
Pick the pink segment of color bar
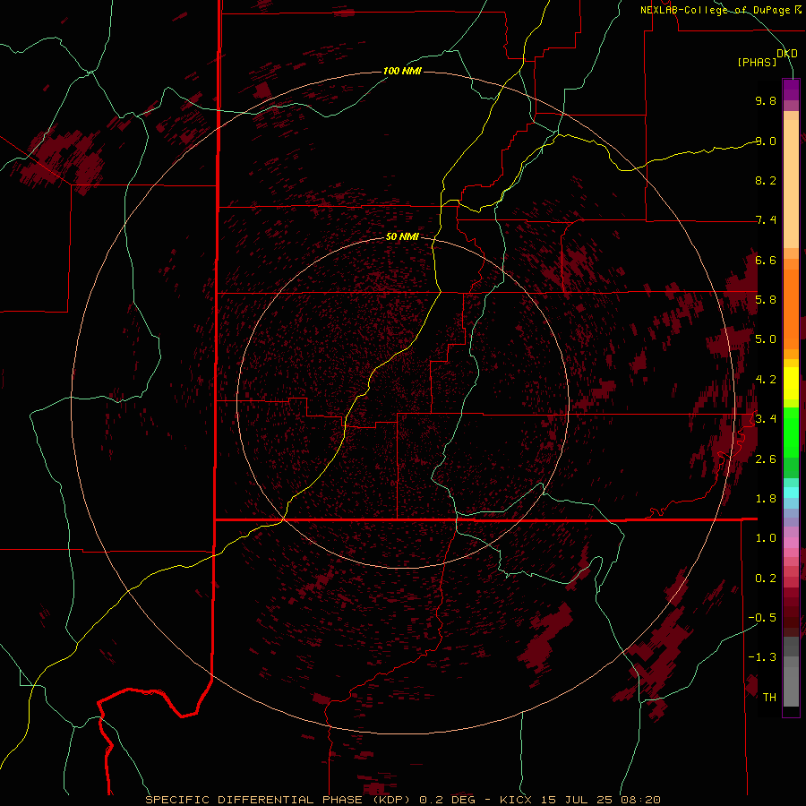point(791,543)
